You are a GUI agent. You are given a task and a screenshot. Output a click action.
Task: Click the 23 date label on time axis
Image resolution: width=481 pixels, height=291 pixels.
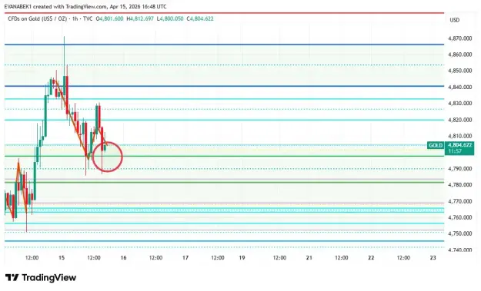click(x=433, y=258)
